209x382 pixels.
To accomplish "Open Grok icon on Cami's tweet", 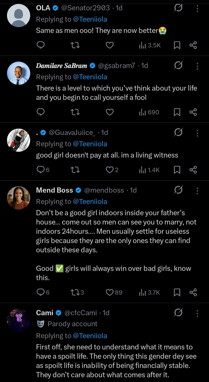I will [x=178, y=313].
